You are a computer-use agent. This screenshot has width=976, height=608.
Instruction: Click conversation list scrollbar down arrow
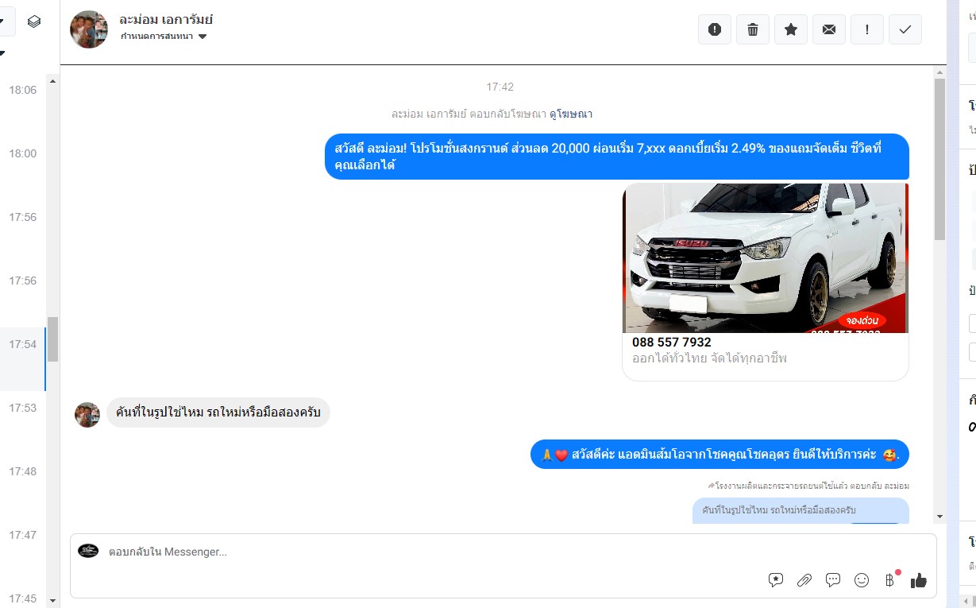53,600
